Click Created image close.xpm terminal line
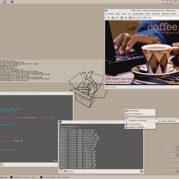The image size is (179, 179). click(77, 130)
